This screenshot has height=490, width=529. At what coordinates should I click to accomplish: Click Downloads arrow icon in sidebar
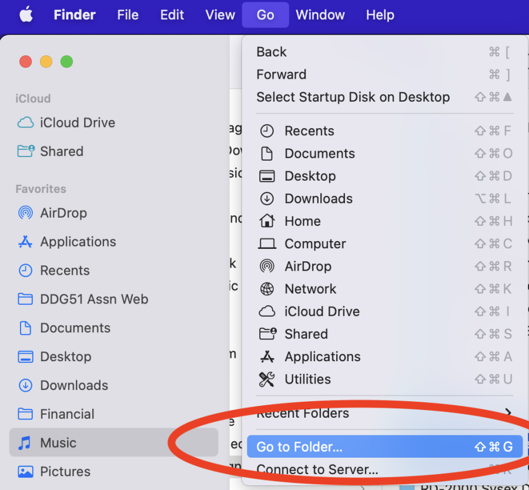25,385
